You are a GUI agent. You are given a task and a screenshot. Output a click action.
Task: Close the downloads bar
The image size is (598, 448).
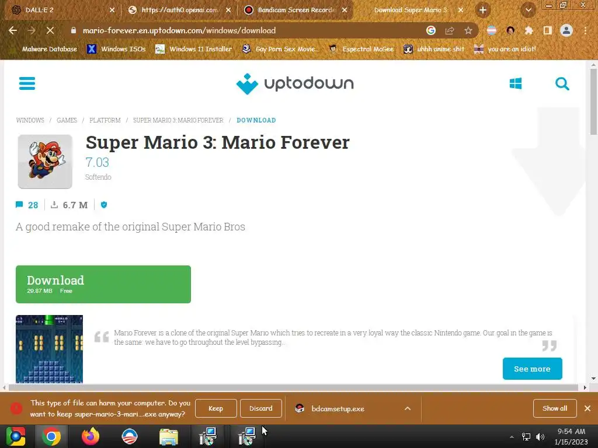587,408
